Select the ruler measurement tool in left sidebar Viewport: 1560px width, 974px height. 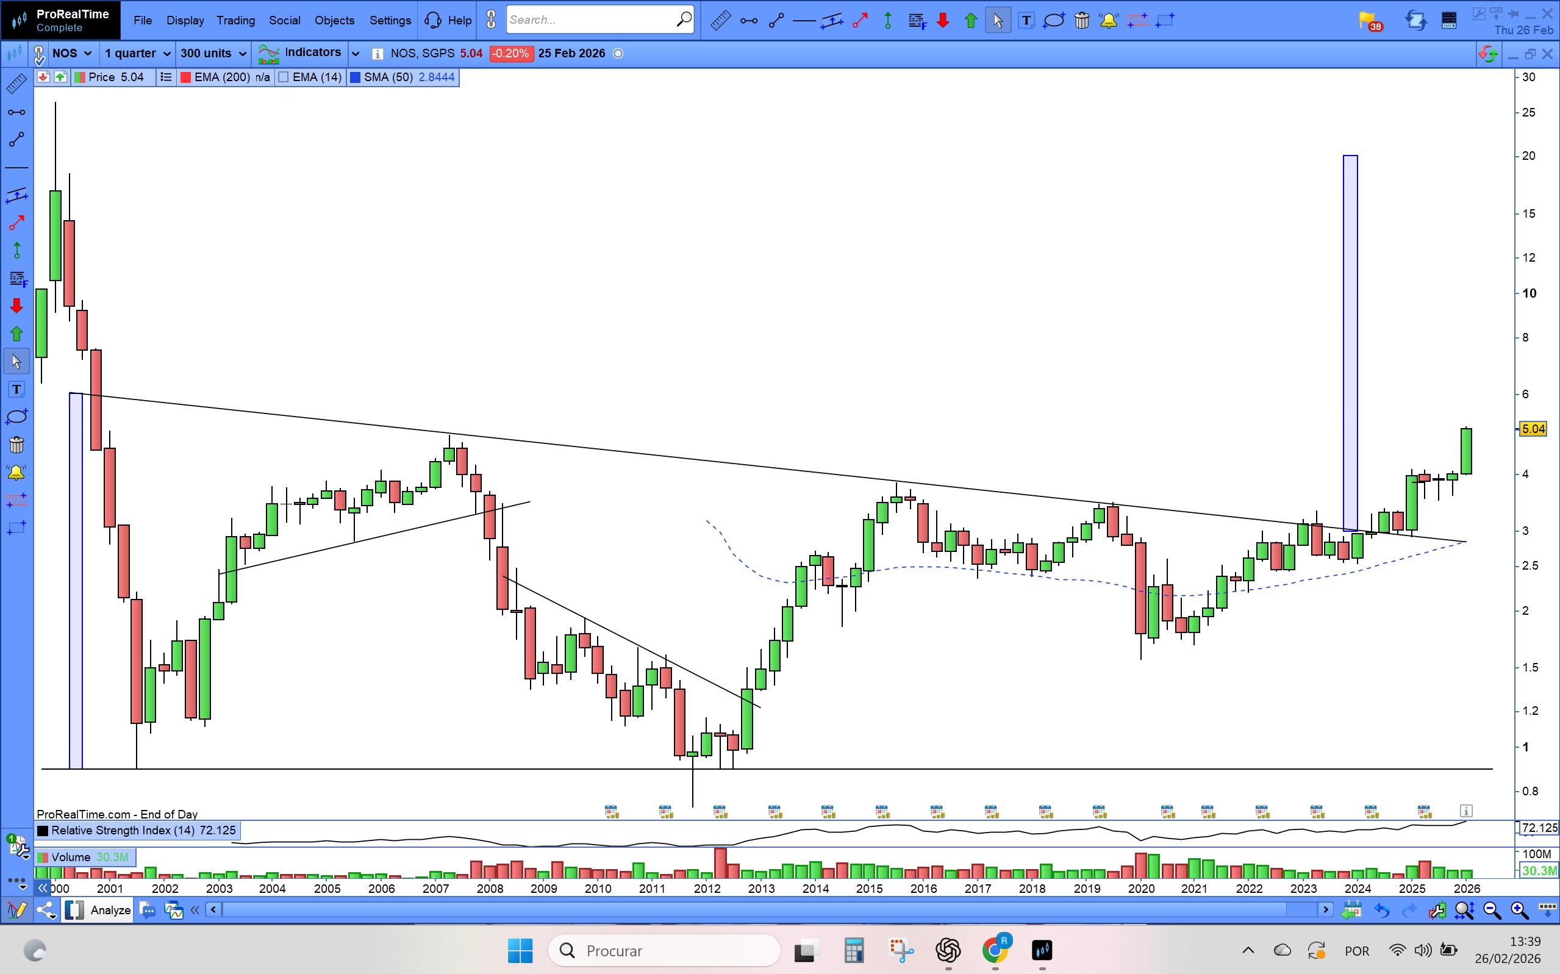16,84
